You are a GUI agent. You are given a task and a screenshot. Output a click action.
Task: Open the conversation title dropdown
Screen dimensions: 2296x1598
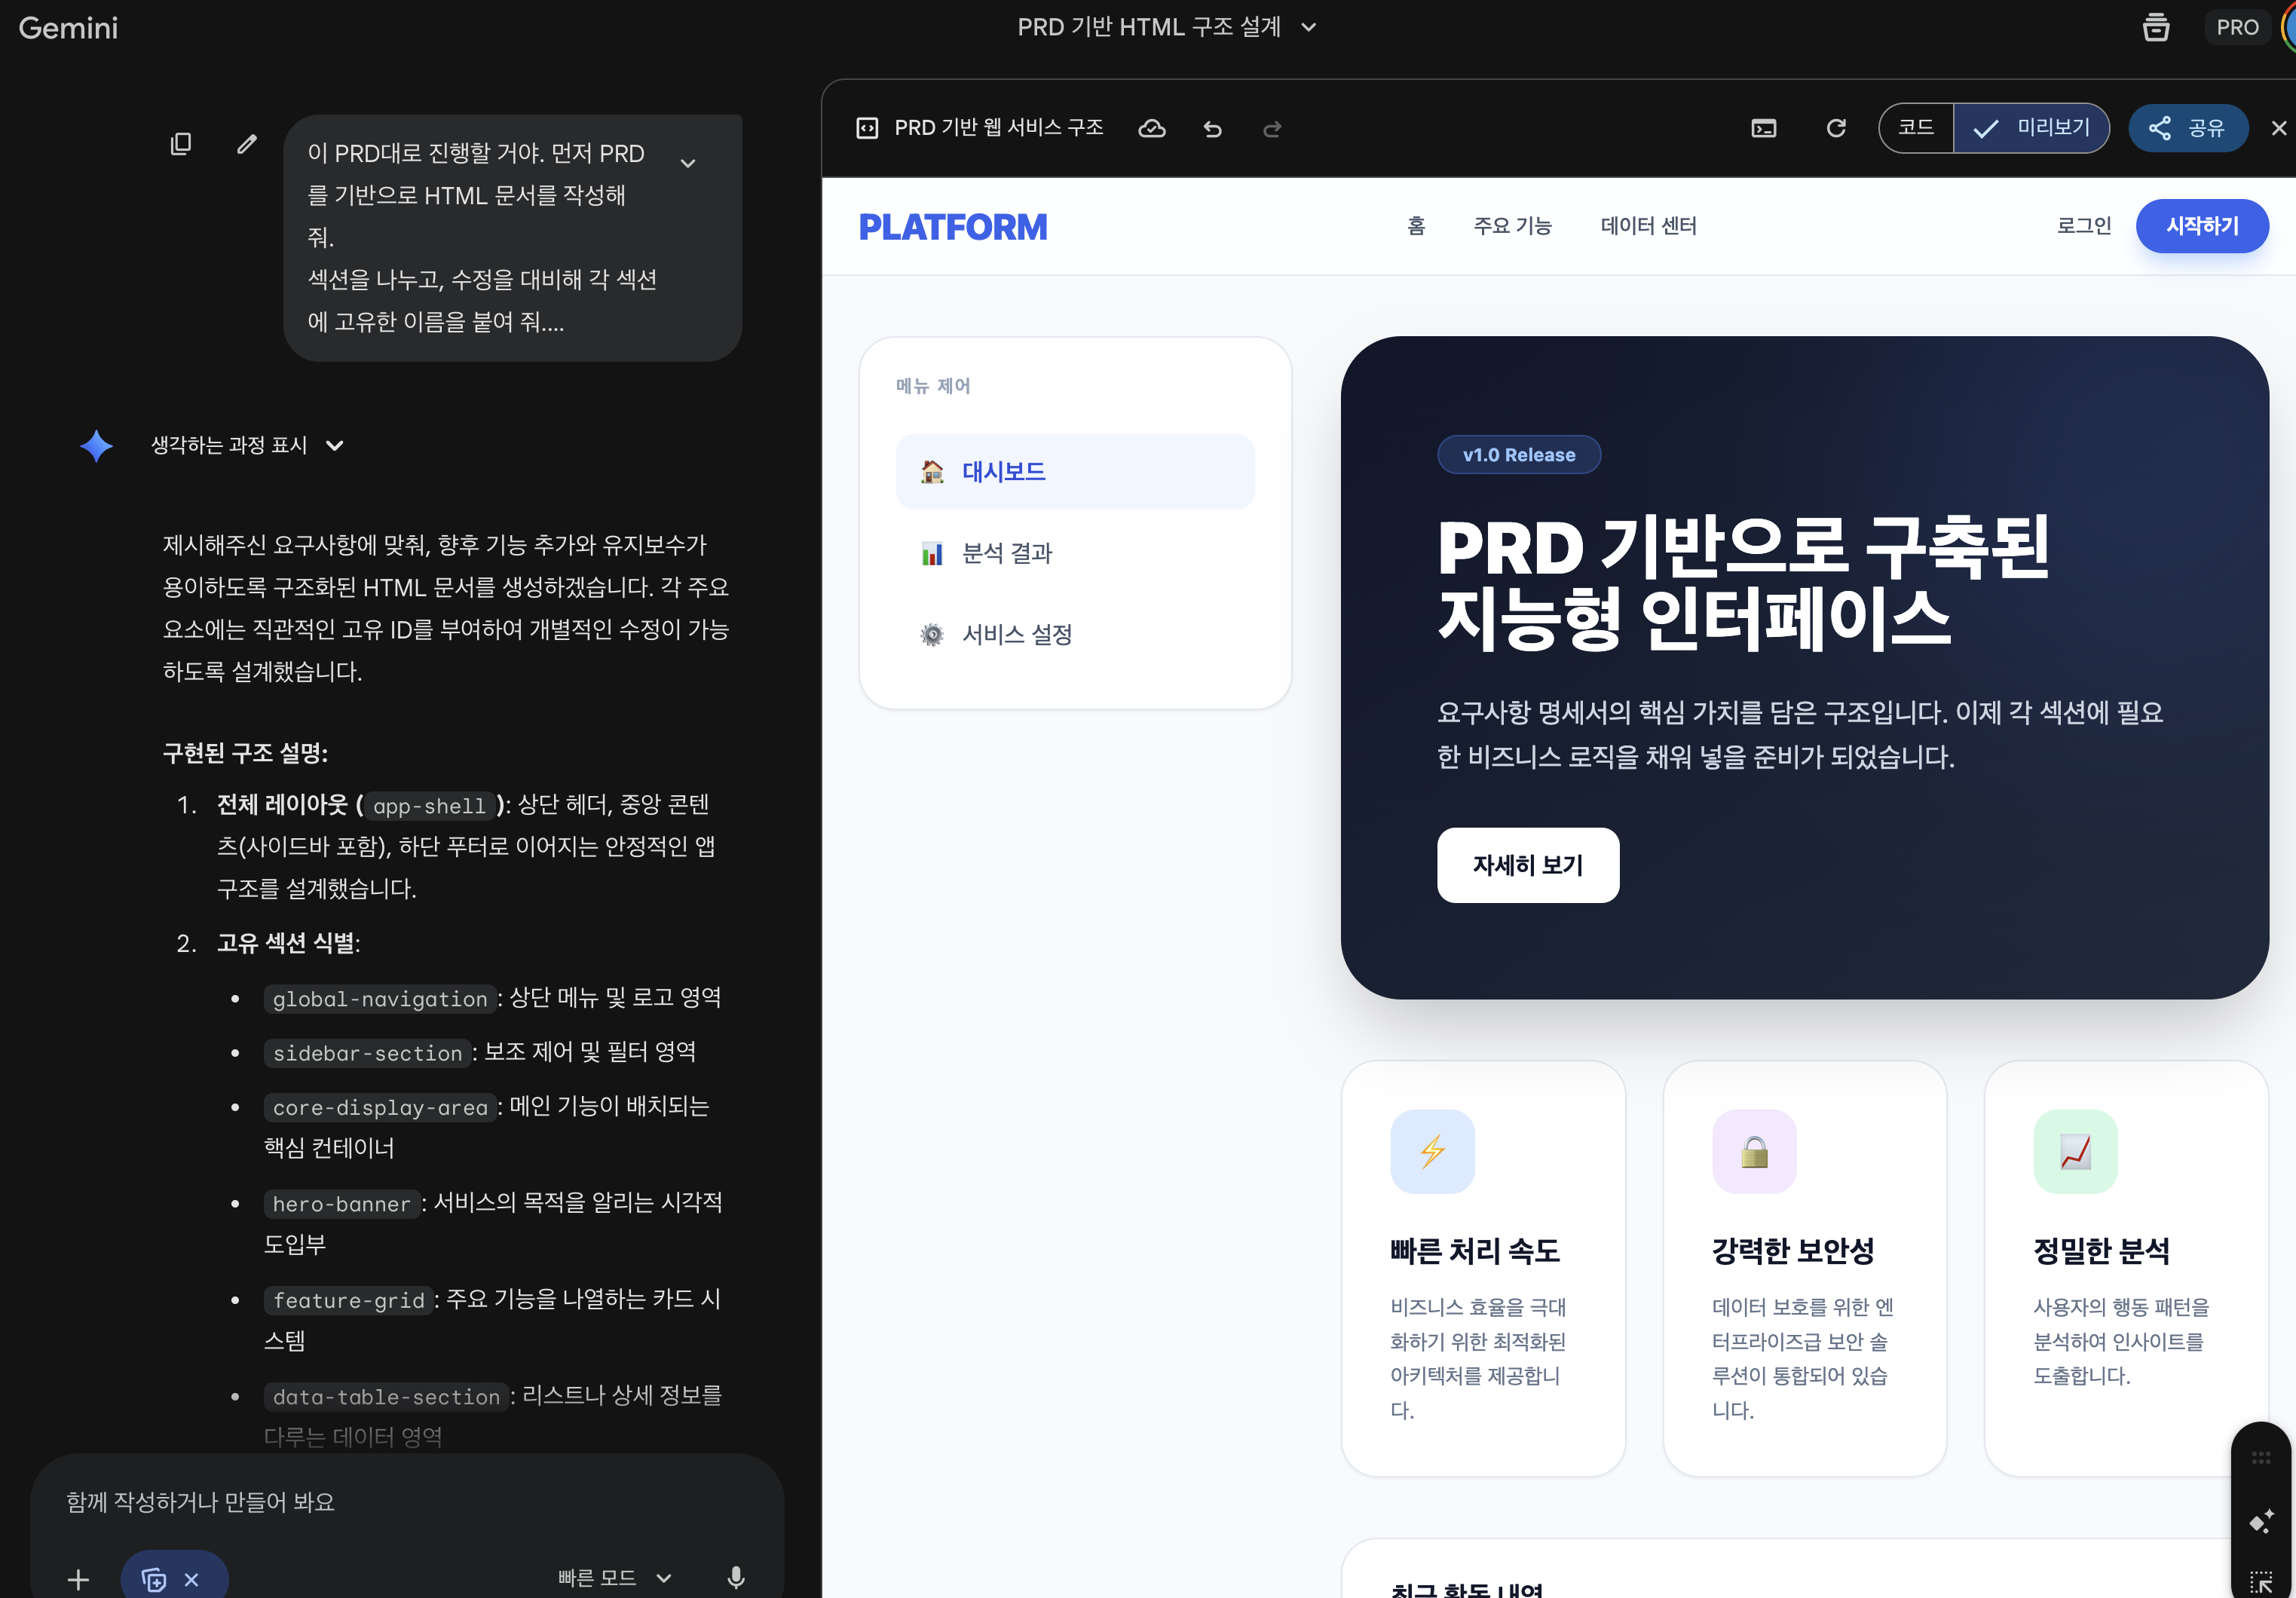click(x=1309, y=27)
